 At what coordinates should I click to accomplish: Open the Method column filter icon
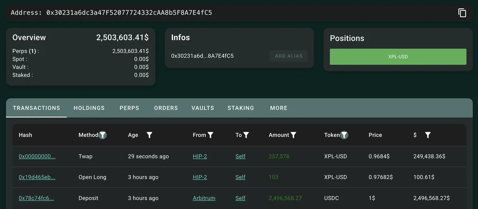pyautogui.click(x=103, y=135)
